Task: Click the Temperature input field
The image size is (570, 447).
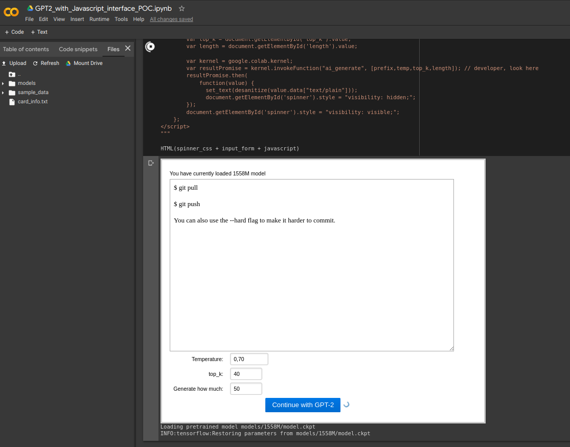Action: 249,359
